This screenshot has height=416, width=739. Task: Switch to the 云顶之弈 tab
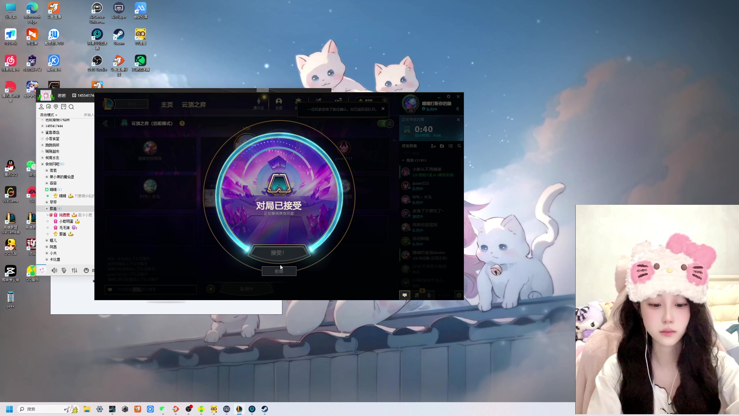(194, 105)
